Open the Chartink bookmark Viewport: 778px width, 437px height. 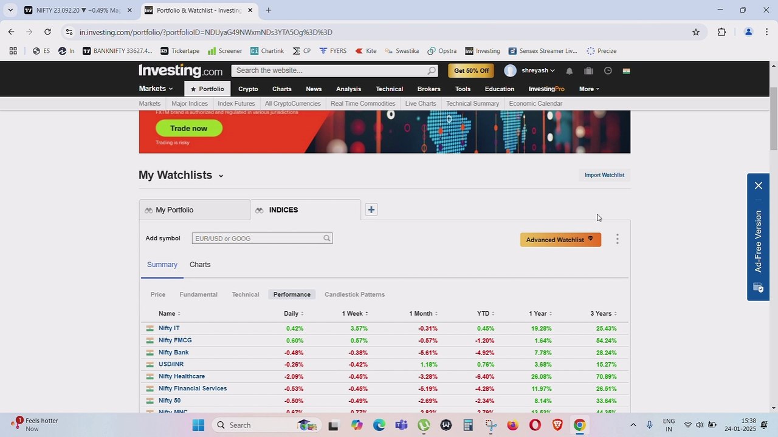[x=267, y=51]
